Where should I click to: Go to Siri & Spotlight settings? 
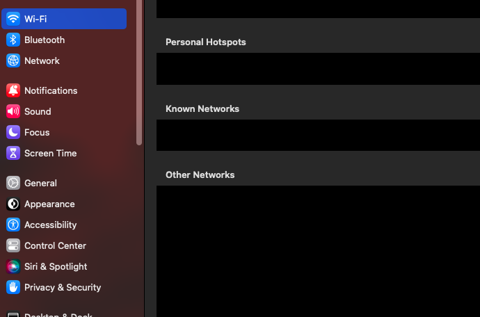[x=56, y=266]
